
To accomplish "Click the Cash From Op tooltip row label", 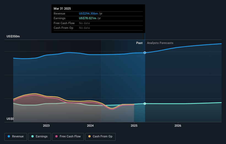I will pos(63,28).
